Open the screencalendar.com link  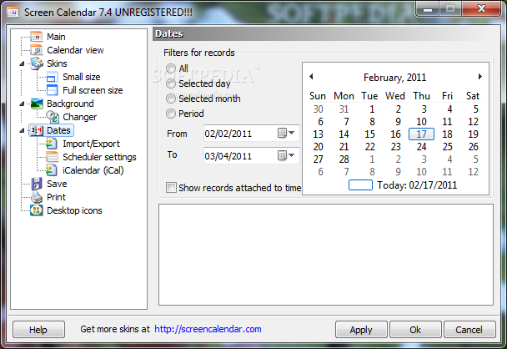(x=208, y=329)
